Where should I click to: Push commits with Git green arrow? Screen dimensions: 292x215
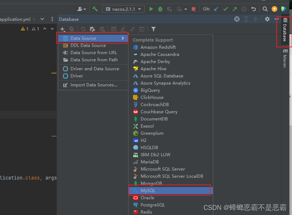(235, 9)
